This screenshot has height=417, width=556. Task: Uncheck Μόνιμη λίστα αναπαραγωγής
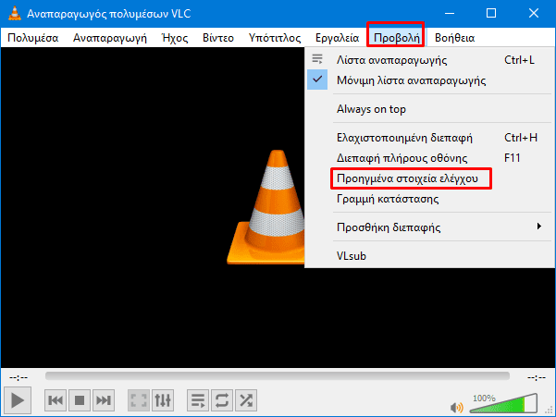[x=430, y=80]
